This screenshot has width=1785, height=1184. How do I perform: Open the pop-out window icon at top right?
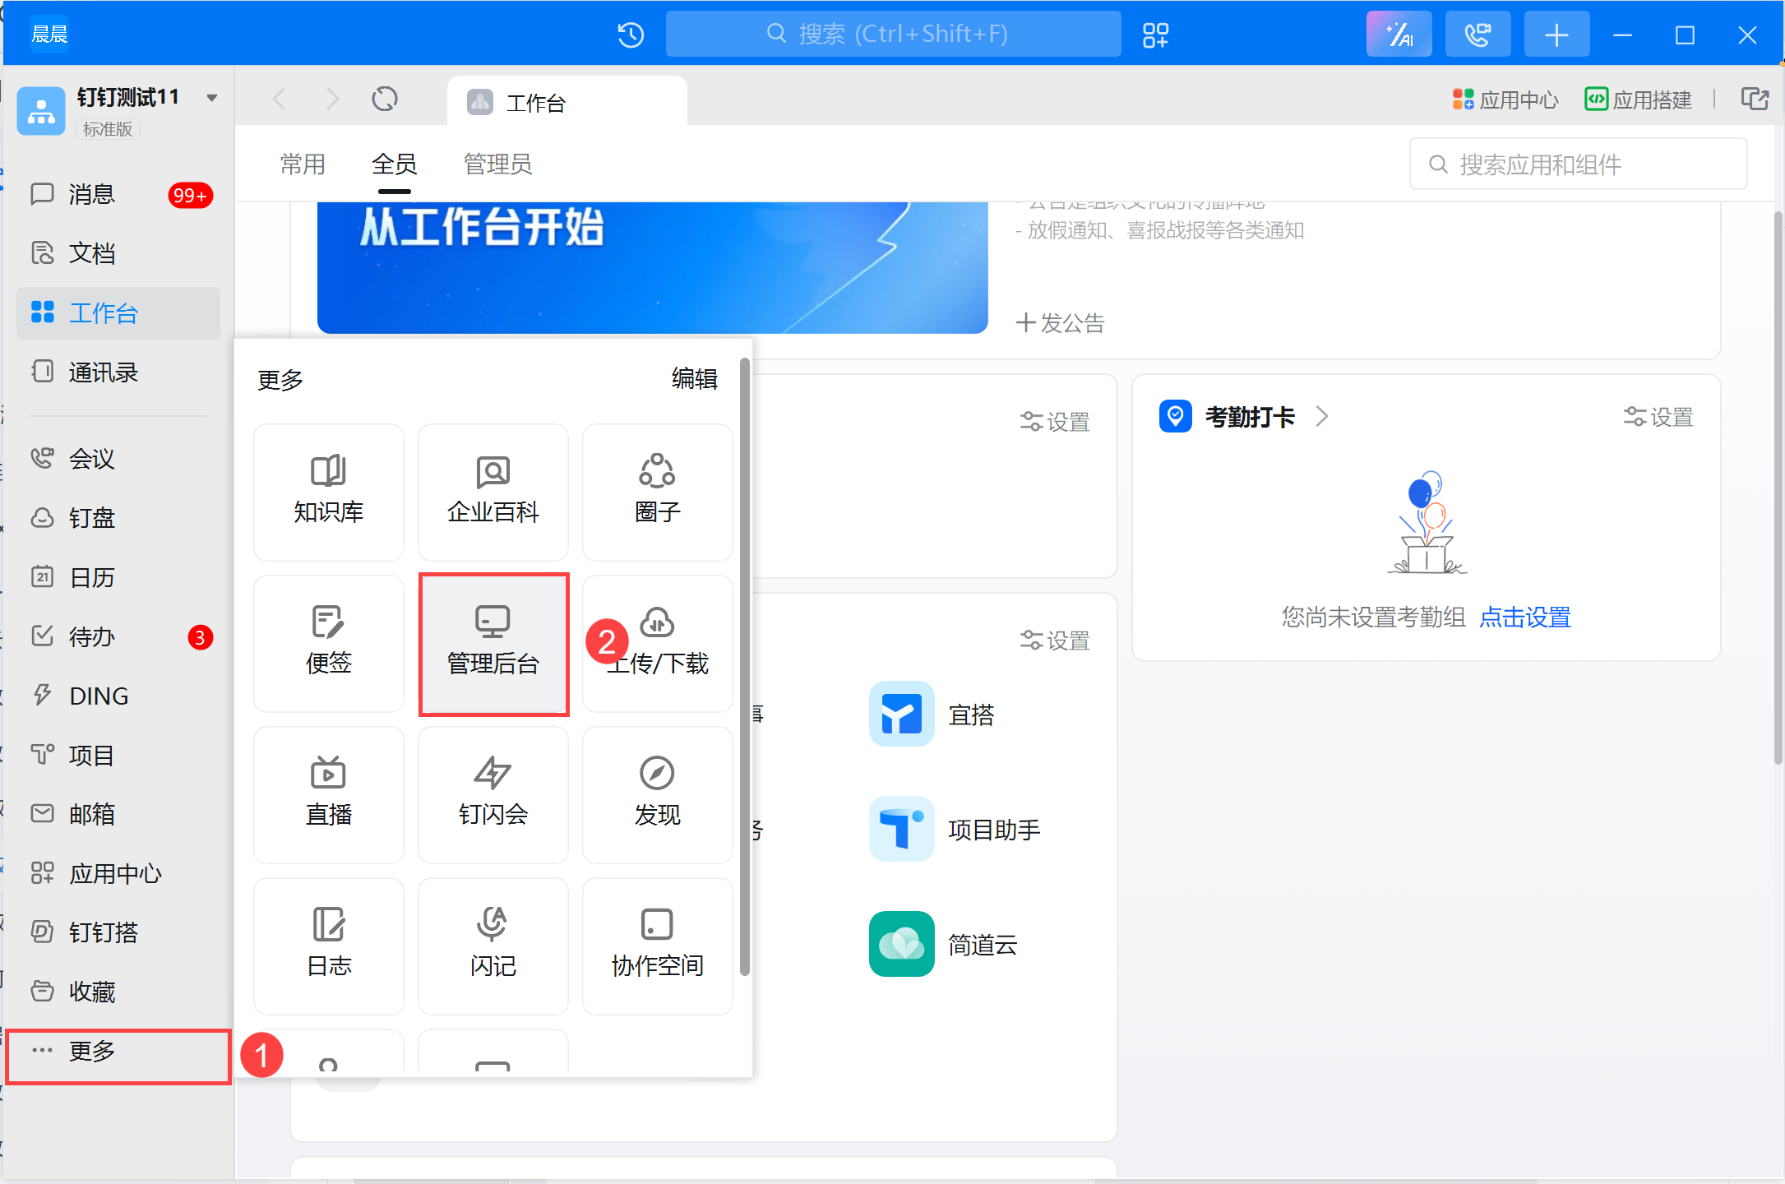click(x=1754, y=99)
